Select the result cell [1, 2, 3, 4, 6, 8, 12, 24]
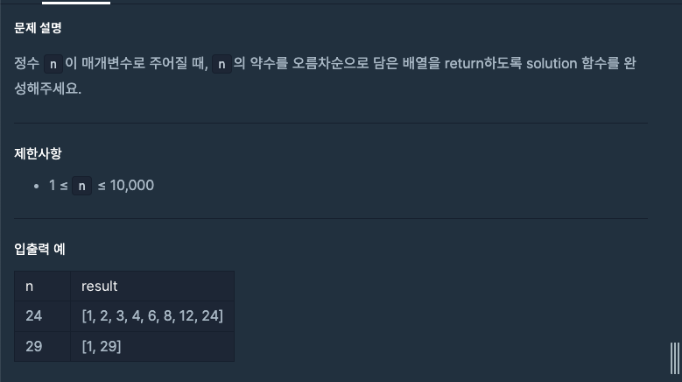The image size is (682, 382). pyautogui.click(x=152, y=316)
